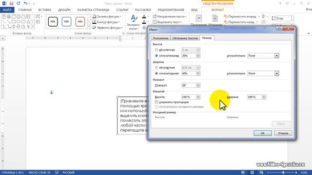Switch to the РАЗМЕТКА СТРАНИЦЫ tab
The width and height of the screenshot is (312, 175).
(93, 10)
